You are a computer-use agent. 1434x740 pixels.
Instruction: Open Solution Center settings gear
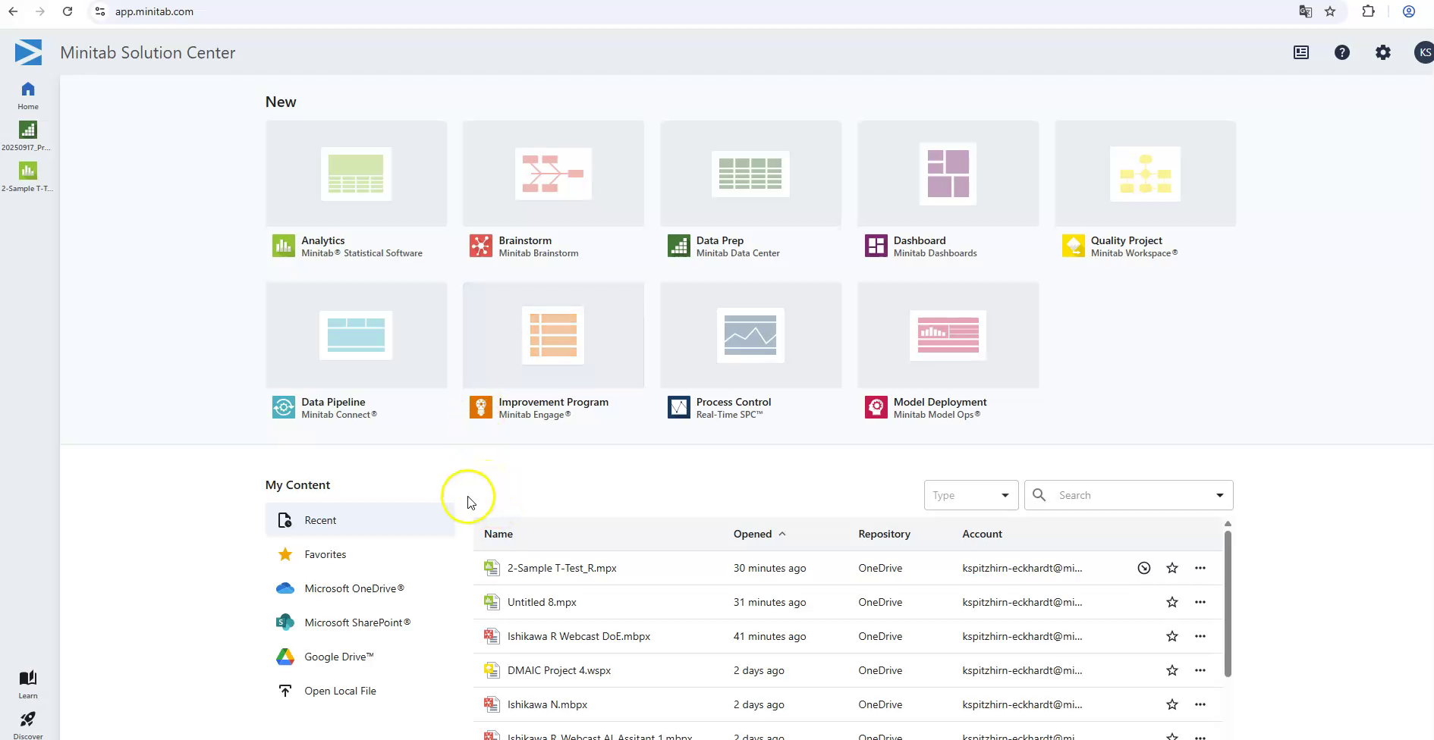(1382, 52)
